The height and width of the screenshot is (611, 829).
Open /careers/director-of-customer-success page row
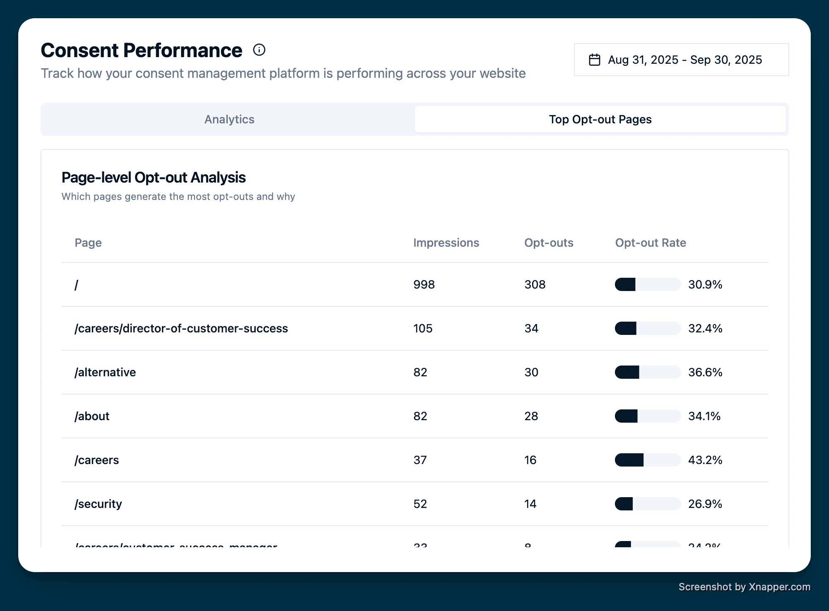[x=181, y=328]
